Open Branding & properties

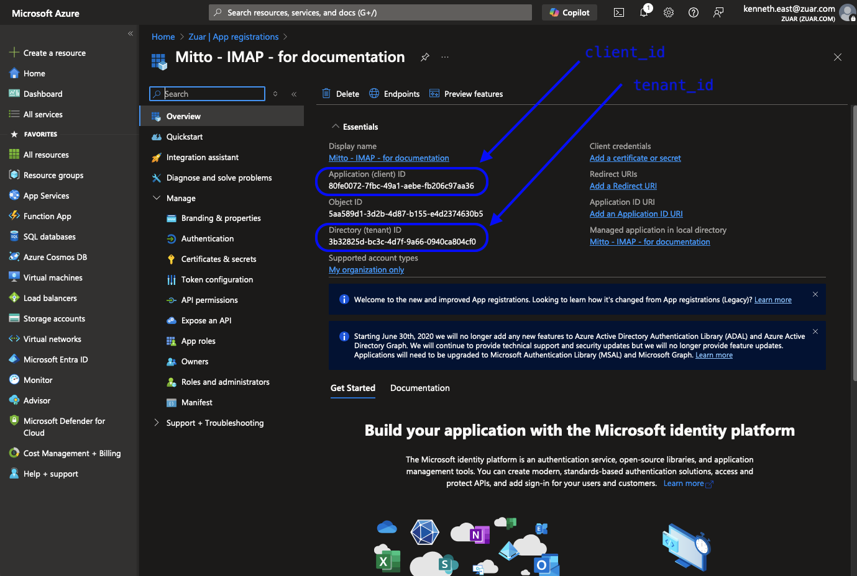click(x=221, y=218)
